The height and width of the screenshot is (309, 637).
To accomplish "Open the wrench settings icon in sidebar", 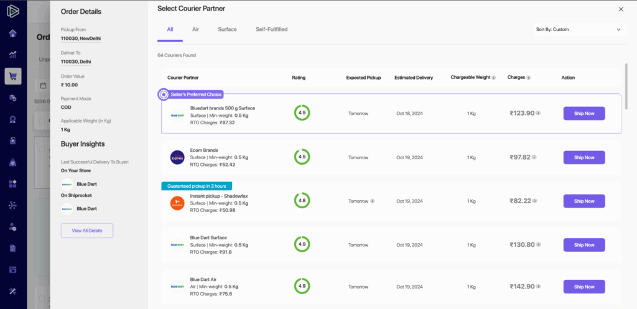I will tap(12, 291).
